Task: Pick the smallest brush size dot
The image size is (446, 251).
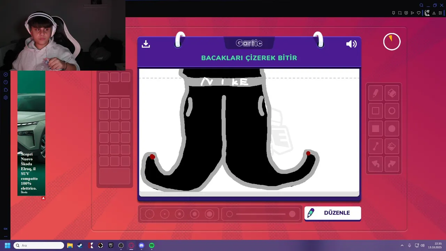Action: point(149,214)
